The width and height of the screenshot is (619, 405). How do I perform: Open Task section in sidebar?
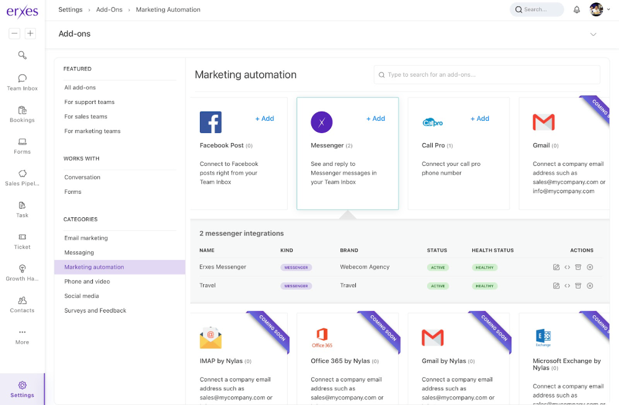click(x=22, y=209)
